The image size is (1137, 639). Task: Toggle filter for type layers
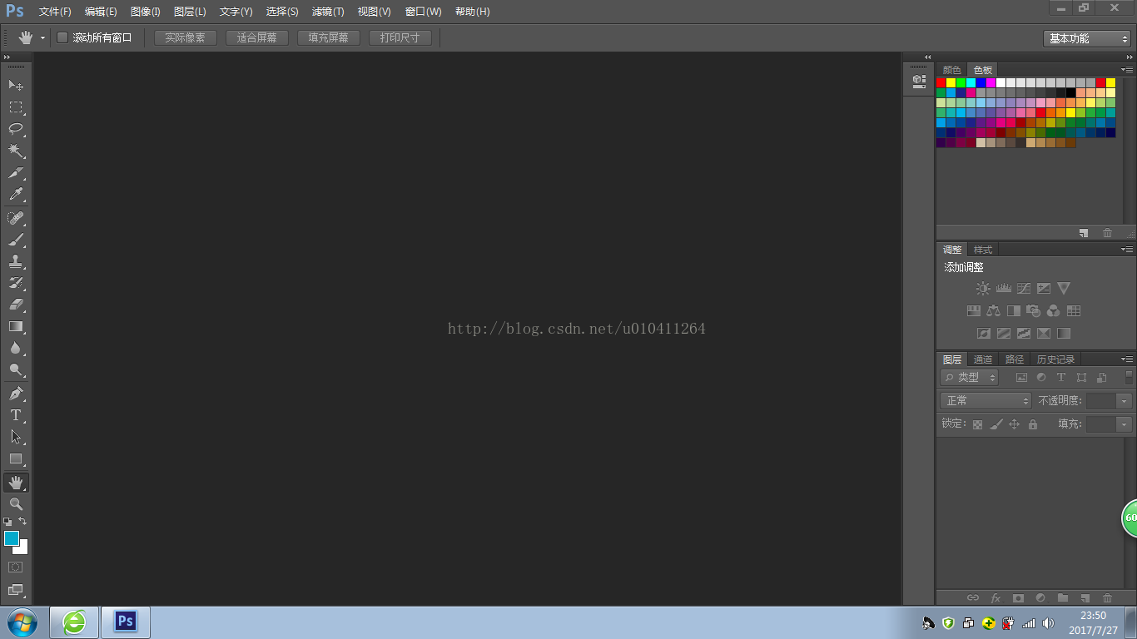pos(1061,377)
